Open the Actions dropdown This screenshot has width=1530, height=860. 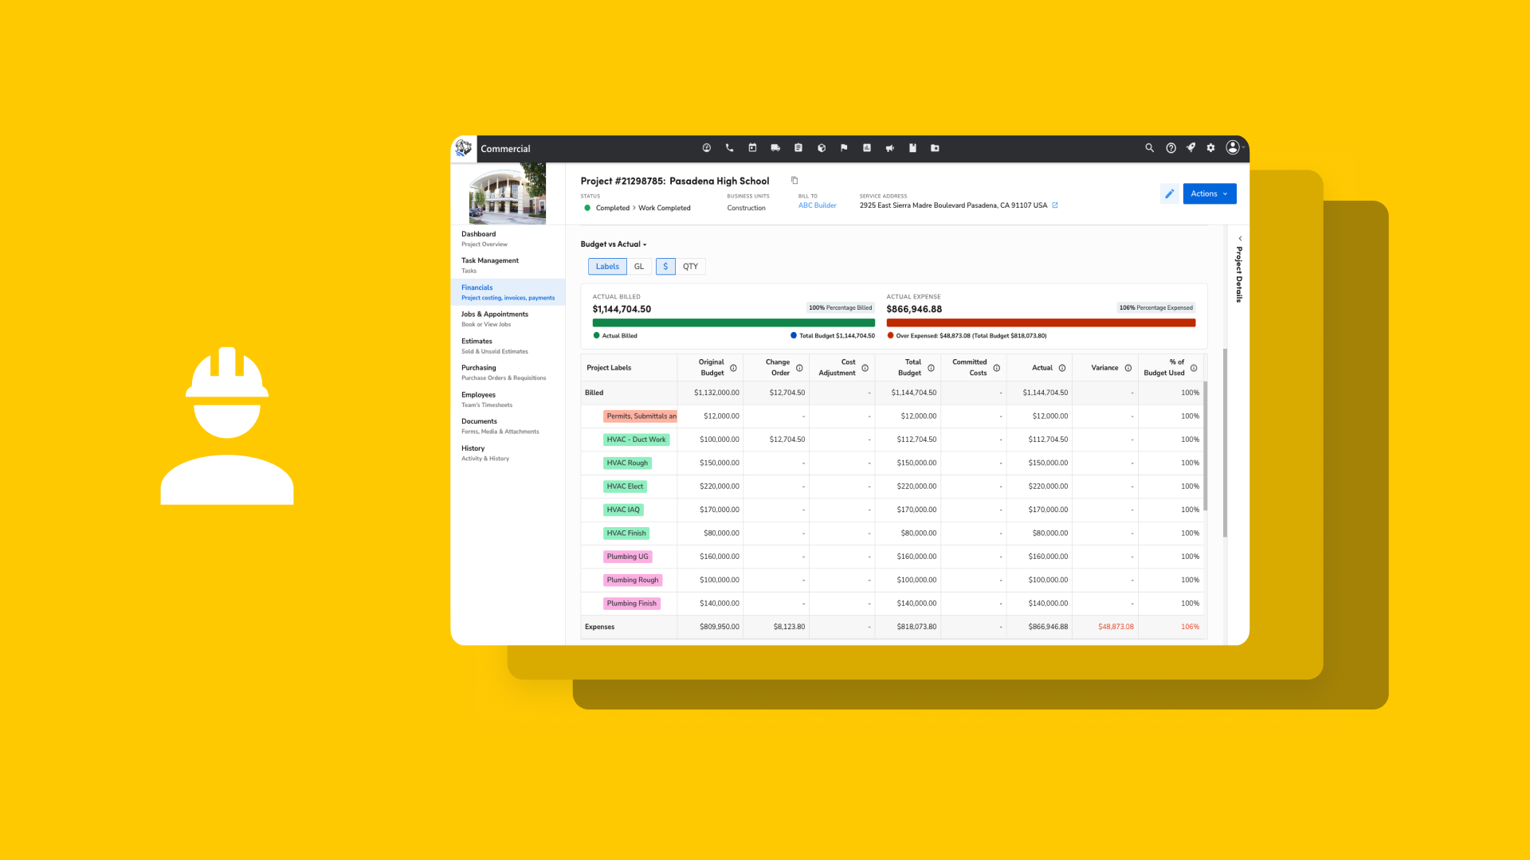[1209, 193]
